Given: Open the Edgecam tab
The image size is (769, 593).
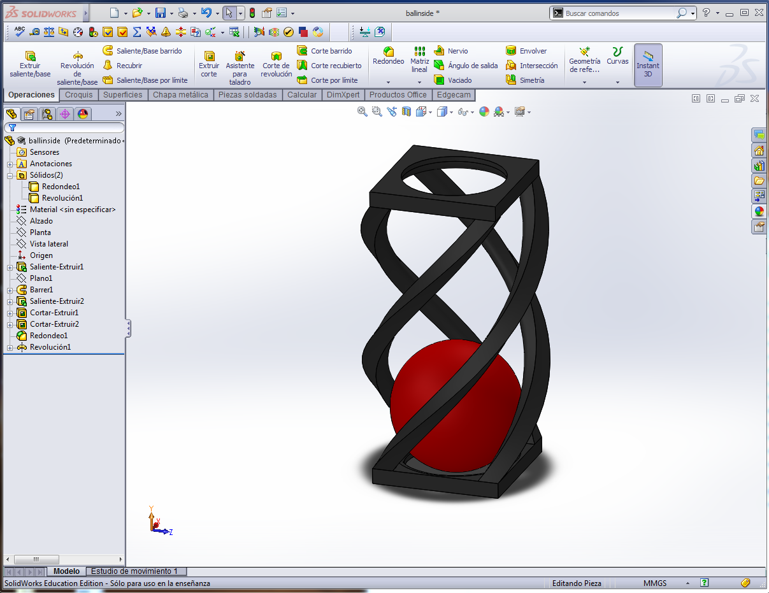Looking at the screenshot, I should point(454,95).
